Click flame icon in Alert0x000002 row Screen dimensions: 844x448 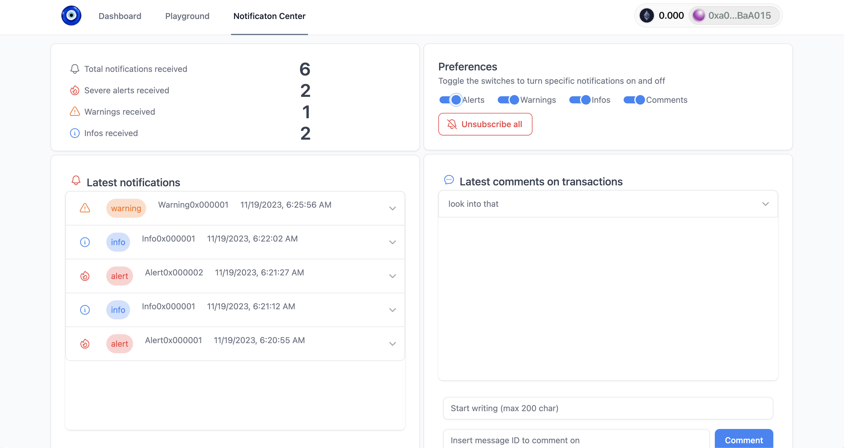(x=85, y=276)
